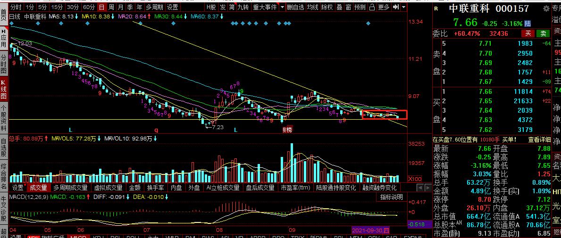This screenshot has height=238, width=561.
Task: Click the X100 volume scale label
Action: click(415, 178)
